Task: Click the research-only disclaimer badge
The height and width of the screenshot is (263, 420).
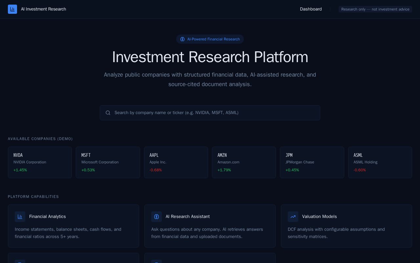Action: coord(375,9)
